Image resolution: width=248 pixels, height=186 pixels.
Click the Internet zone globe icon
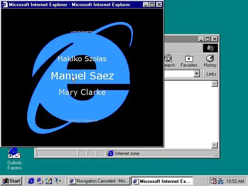[x=110, y=153]
